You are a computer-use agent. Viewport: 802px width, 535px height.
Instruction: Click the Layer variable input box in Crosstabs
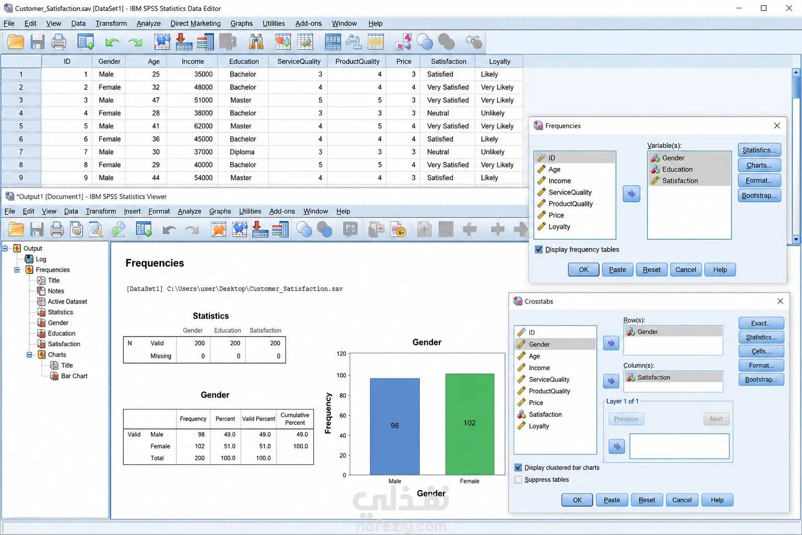pos(679,447)
